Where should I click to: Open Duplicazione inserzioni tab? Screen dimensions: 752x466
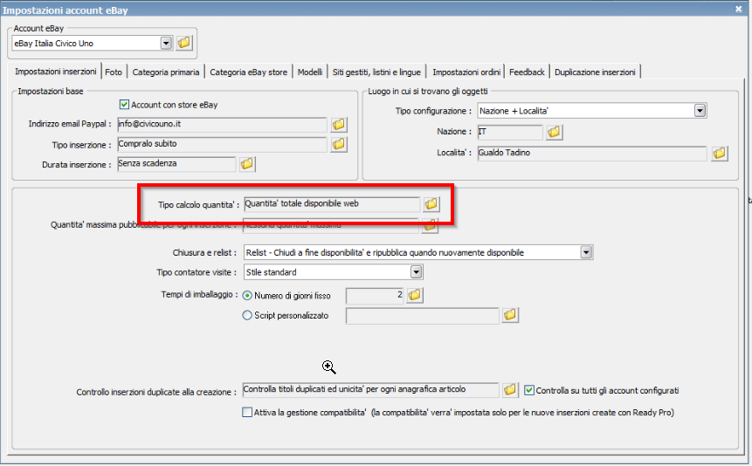point(595,72)
